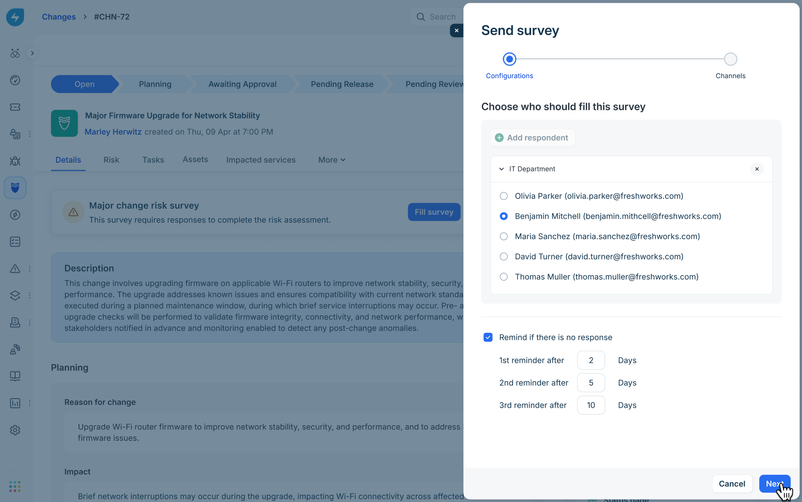The image size is (802, 502).
Task: Click the change shield badge icon
Action: pyautogui.click(x=64, y=123)
